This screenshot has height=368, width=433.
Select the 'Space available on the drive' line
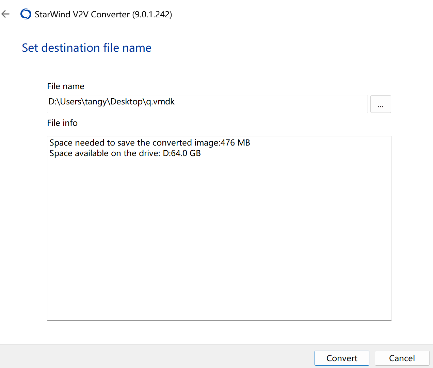(125, 153)
